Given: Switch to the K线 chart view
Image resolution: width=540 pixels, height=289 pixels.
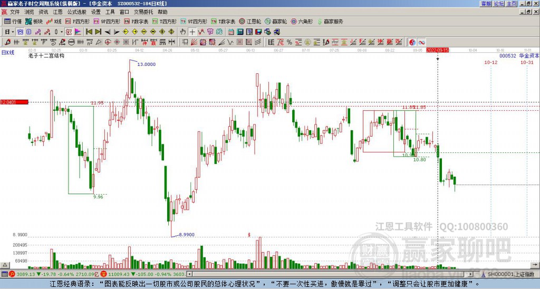Looking at the screenshot, I should (54, 21).
